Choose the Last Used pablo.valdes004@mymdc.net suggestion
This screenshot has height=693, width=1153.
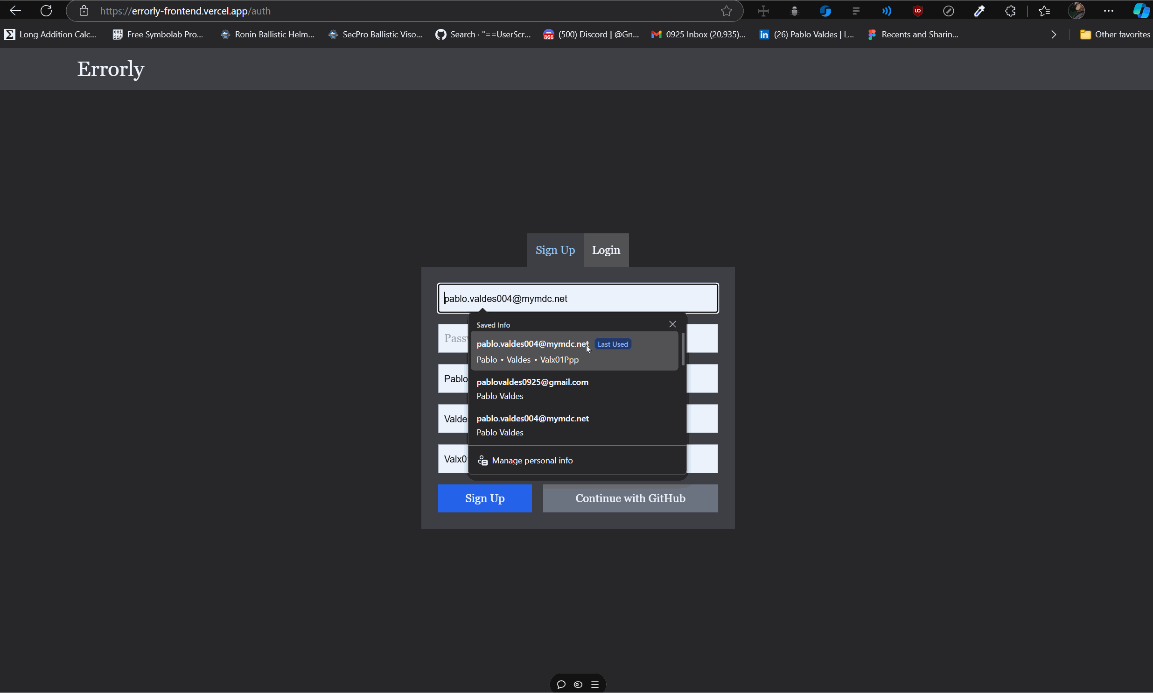[x=574, y=351]
